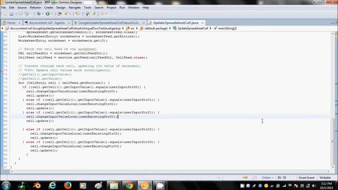Click the UpdateSpreadsheetCell class breadcrumb

click(191, 28)
